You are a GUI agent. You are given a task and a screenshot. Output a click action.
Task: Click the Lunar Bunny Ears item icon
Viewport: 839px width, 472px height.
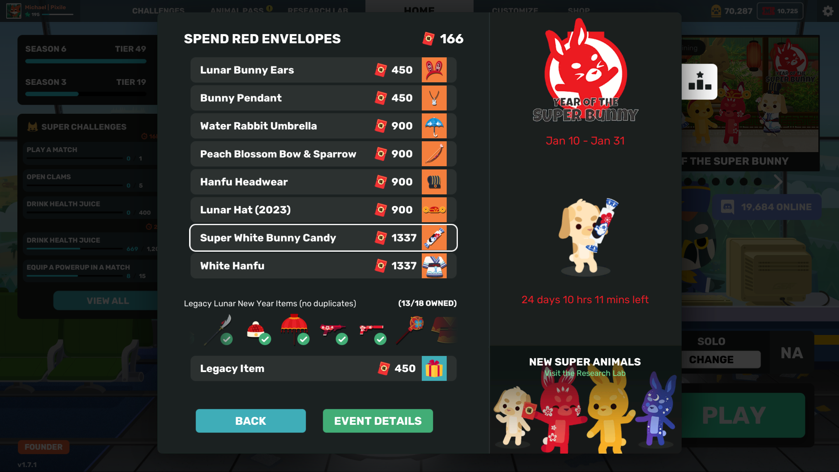click(x=434, y=70)
